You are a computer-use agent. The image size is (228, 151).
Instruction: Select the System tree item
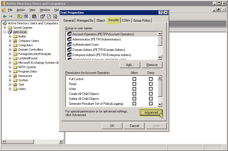pyautogui.click(x=23, y=80)
